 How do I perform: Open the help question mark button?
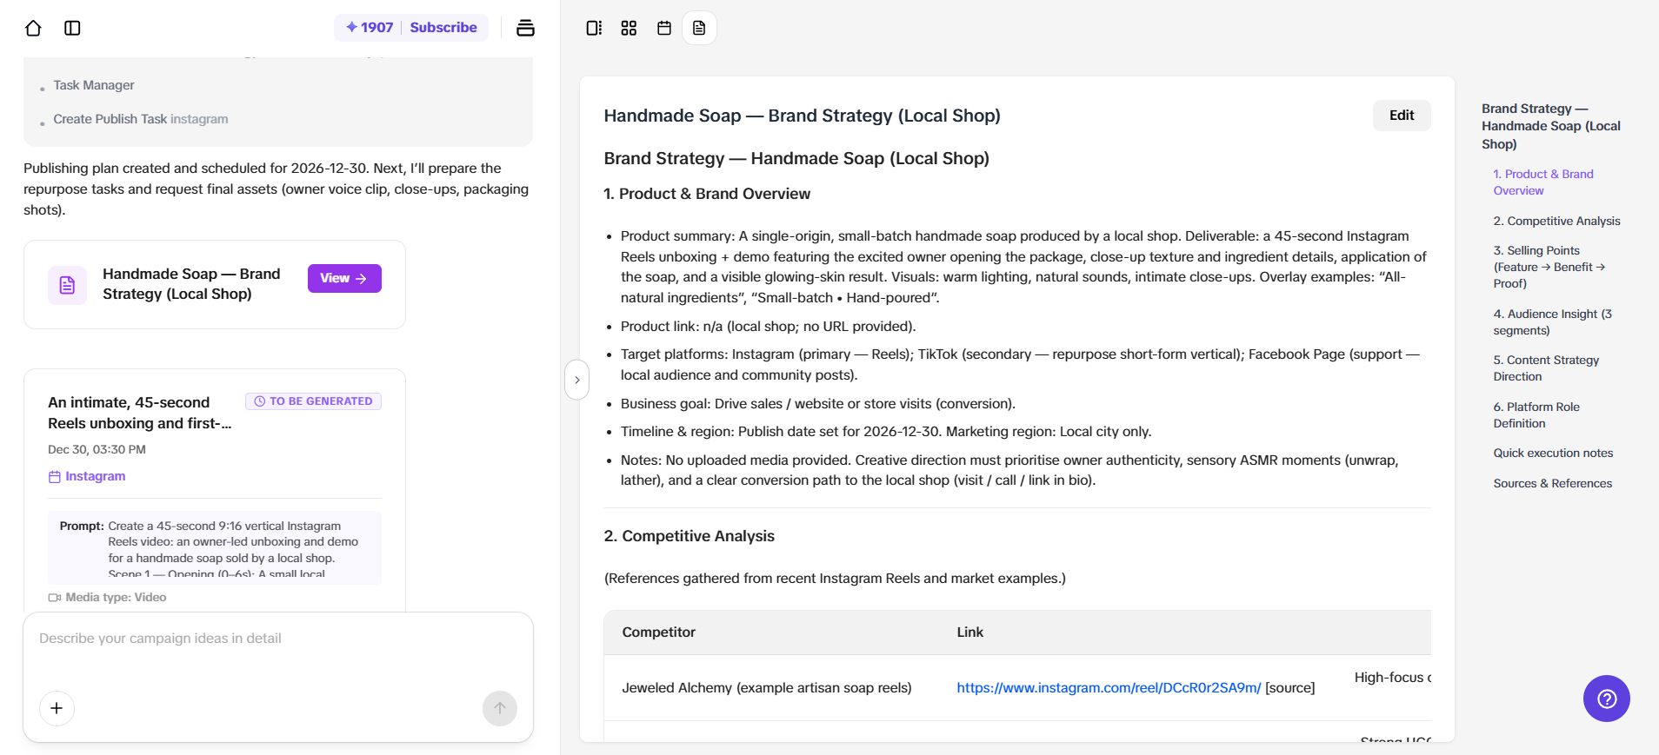pos(1606,699)
